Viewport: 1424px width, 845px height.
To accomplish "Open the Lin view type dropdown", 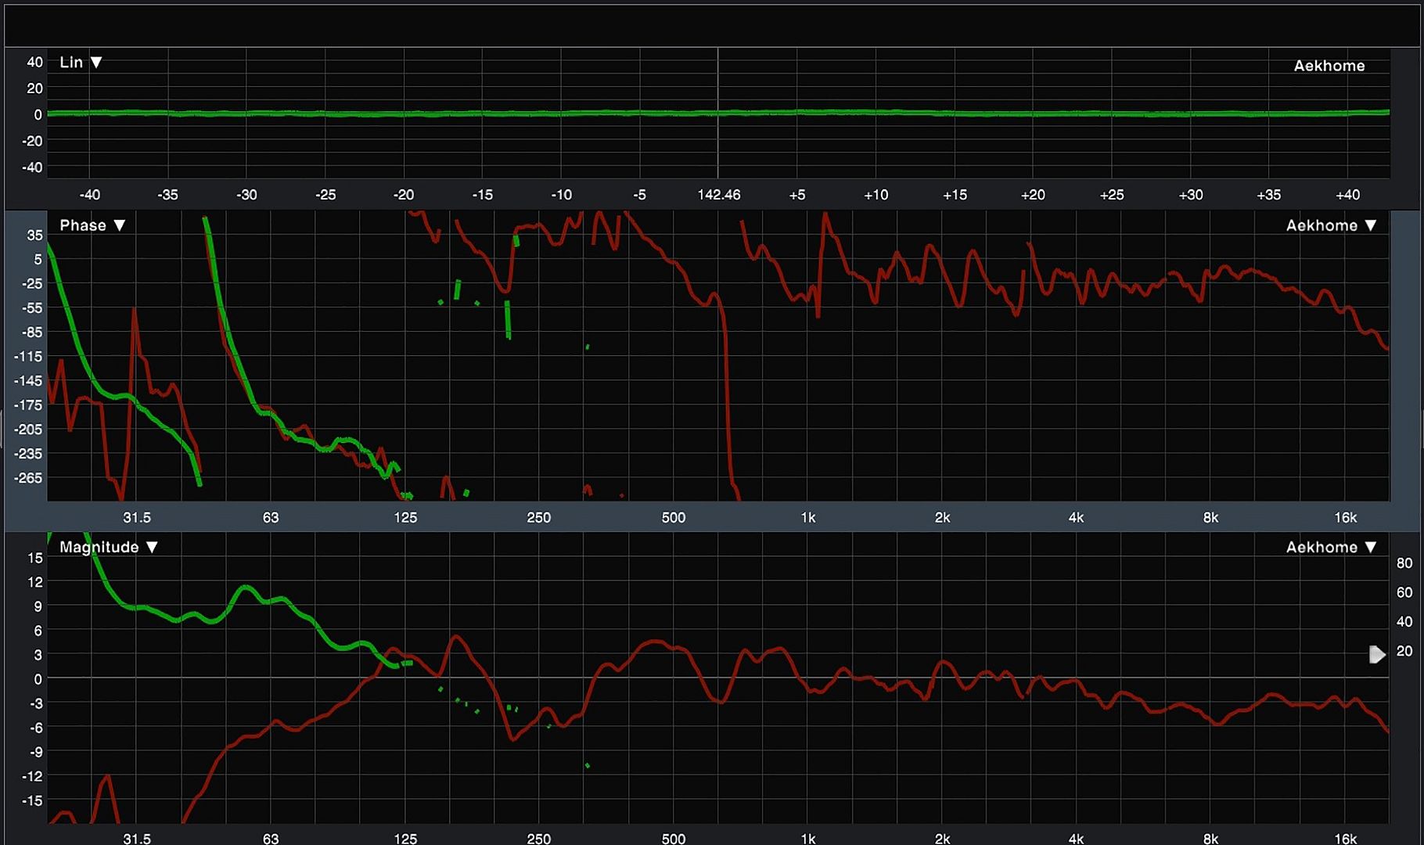I will pyautogui.click(x=81, y=62).
